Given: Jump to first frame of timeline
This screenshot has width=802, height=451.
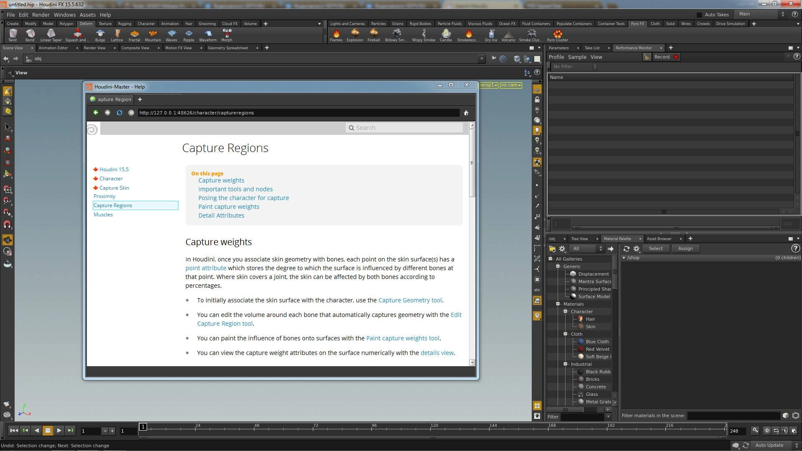Looking at the screenshot, I should pos(14,431).
